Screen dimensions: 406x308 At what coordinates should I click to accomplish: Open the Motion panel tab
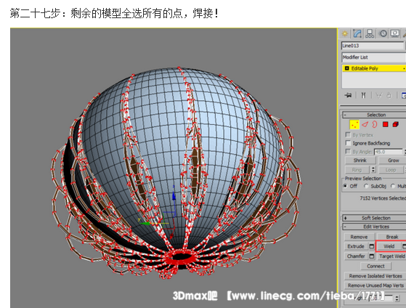[x=383, y=33]
